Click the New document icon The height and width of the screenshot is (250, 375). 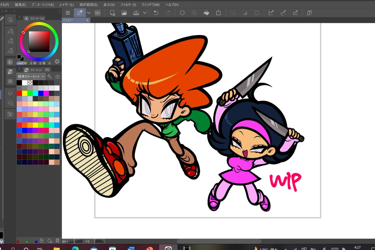pos(112,13)
